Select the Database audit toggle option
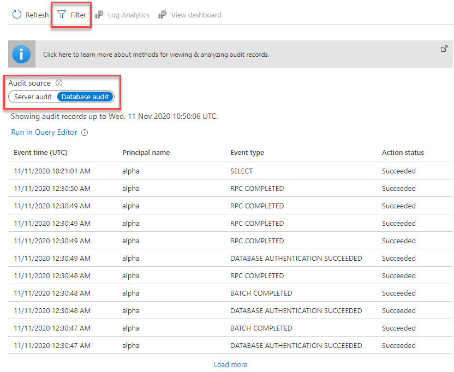 click(x=85, y=97)
